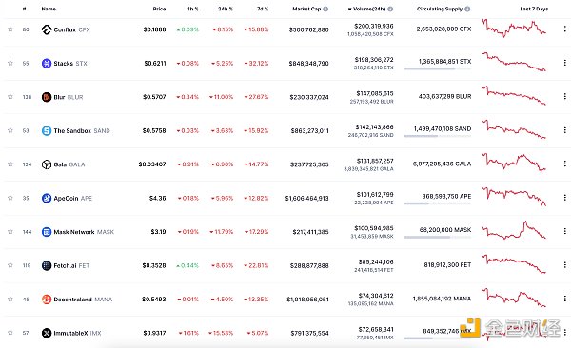This screenshot has width=571, height=348.
Task: Expand the options menu for Fetch.ai
Action: coord(564,264)
